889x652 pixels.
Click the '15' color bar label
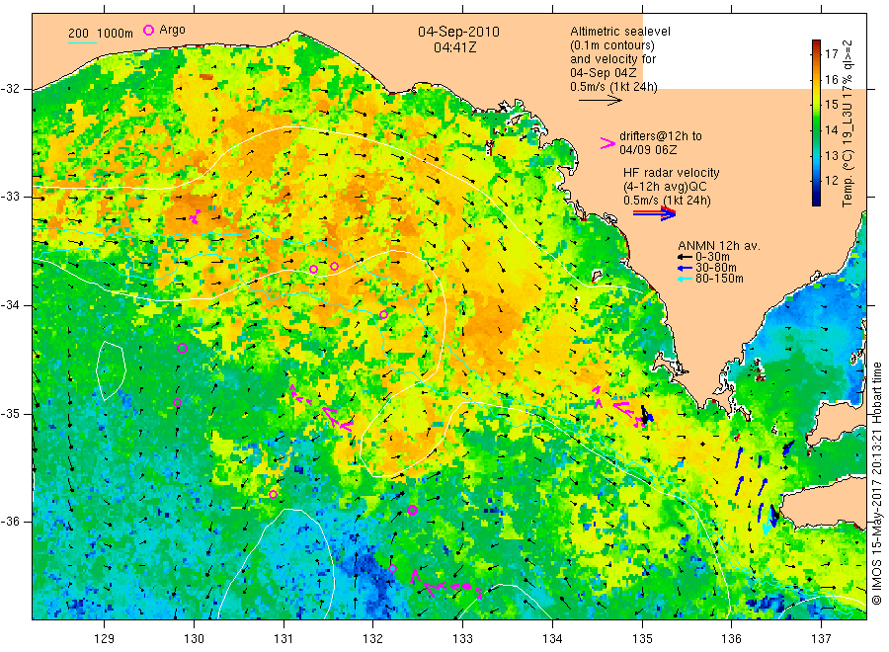(x=831, y=105)
